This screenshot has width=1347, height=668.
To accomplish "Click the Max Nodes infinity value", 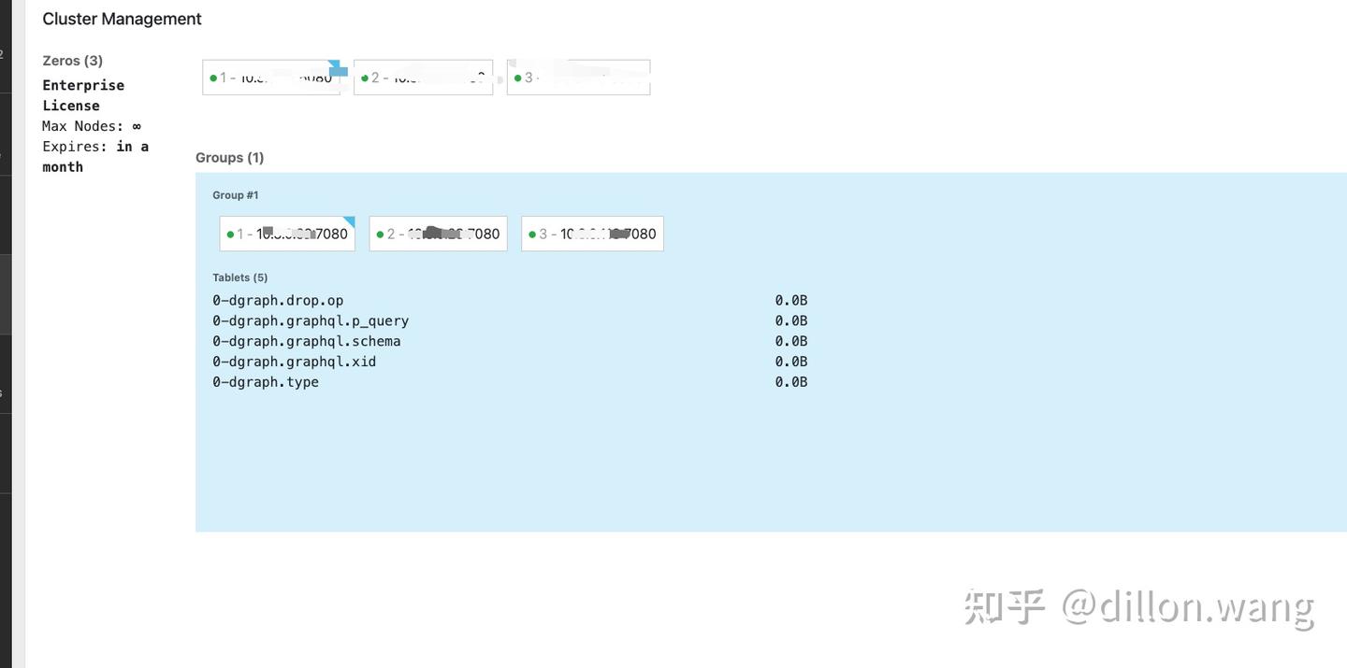I will pos(136,125).
